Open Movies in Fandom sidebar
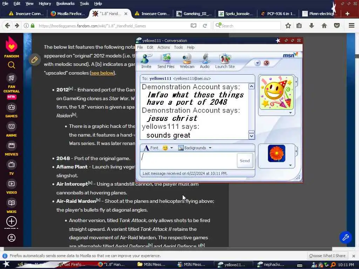The width and height of the screenshot is (359, 269). coord(12,149)
